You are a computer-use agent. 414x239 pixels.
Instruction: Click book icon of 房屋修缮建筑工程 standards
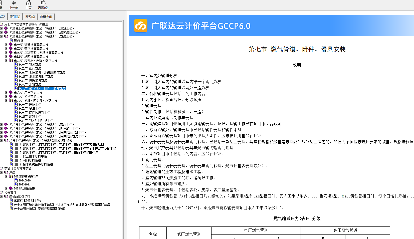coord(6,132)
